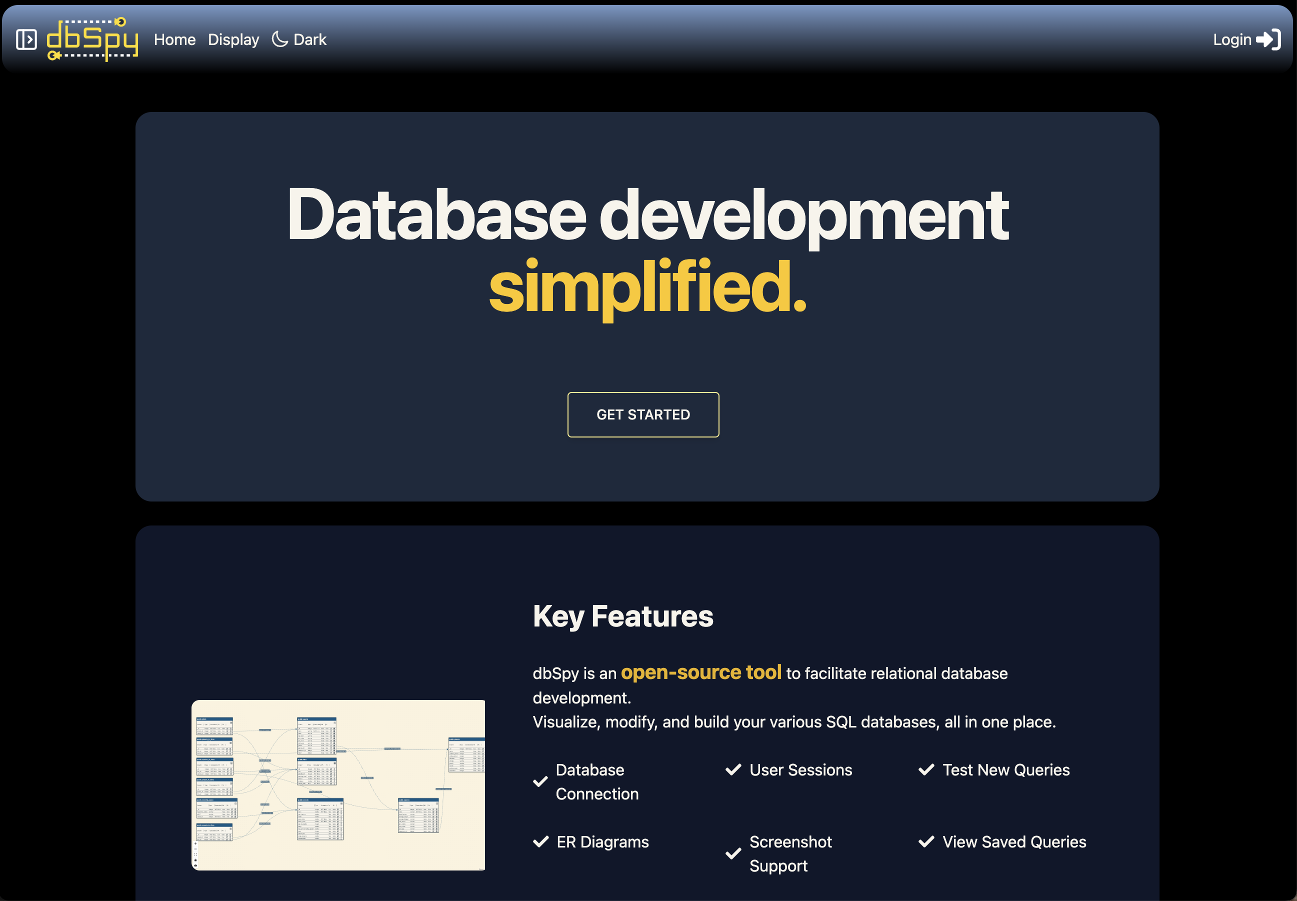Click the yellow 'simplified.' headline word
The width and height of the screenshot is (1297, 901).
pos(647,286)
